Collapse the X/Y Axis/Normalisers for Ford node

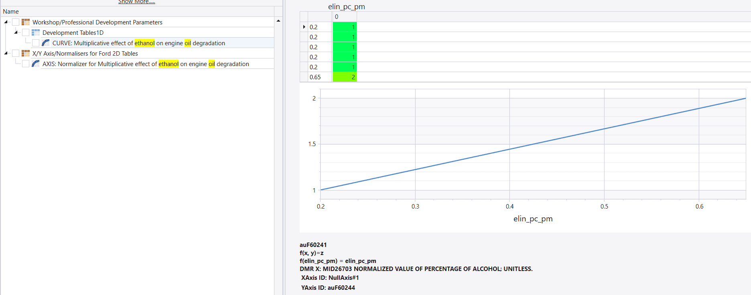pos(6,53)
